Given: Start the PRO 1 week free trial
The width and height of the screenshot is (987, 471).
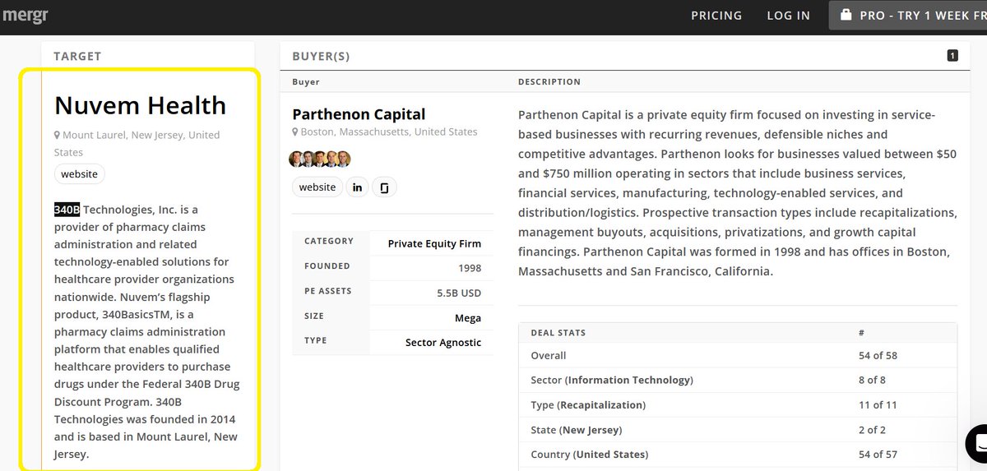Looking at the screenshot, I should (908, 16).
